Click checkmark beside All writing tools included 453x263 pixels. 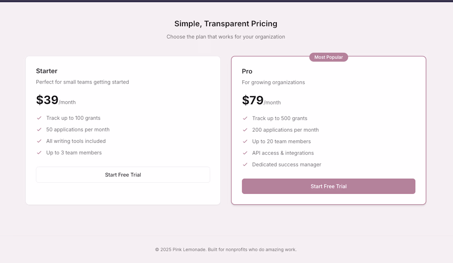tap(39, 141)
